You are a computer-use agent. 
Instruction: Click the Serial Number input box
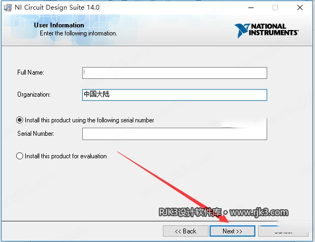tap(174, 134)
